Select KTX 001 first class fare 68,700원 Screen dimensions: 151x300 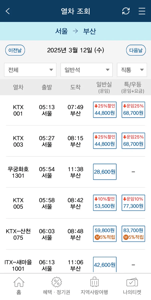(x=133, y=110)
